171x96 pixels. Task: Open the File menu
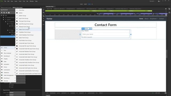5,1
